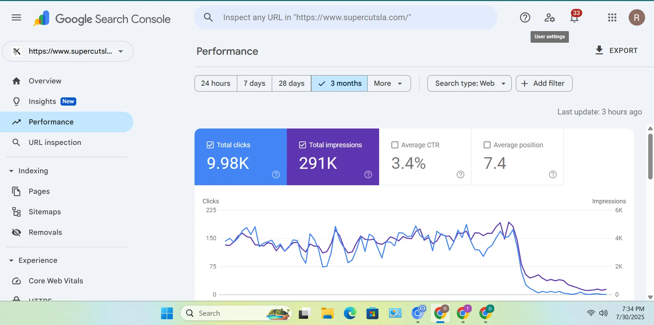The width and height of the screenshot is (654, 325).
Task: Select the 28 days range
Action: click(291, 83)
